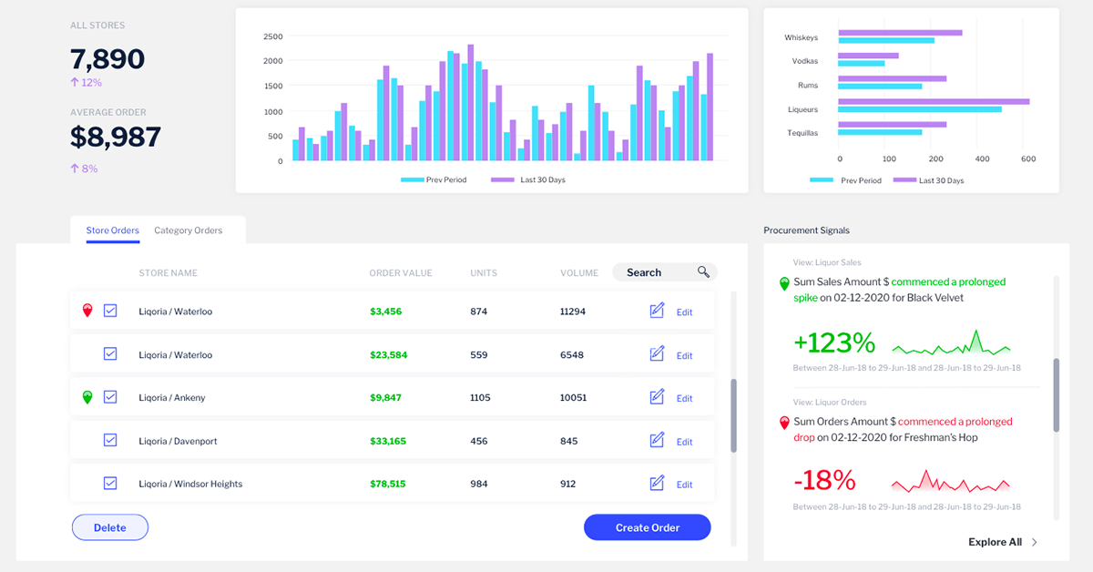Click green map pin beside Liqoria / Ankeny
This screenshot has width=1093, height=572.
(x=87, y=398)
